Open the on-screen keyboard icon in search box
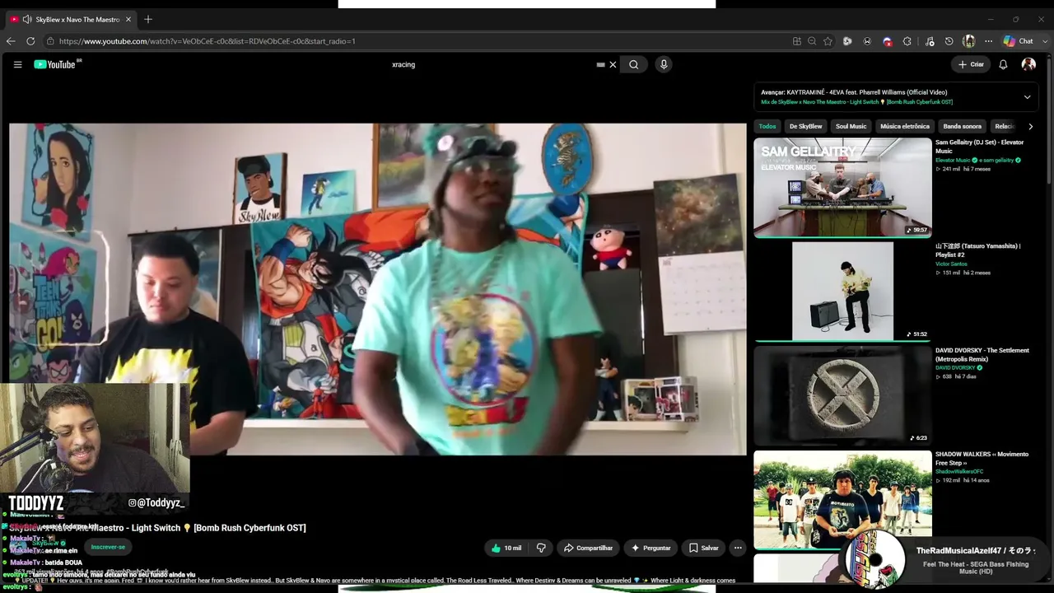The height and width of the screenshot is (593, 1054). (x=600, y=64)
